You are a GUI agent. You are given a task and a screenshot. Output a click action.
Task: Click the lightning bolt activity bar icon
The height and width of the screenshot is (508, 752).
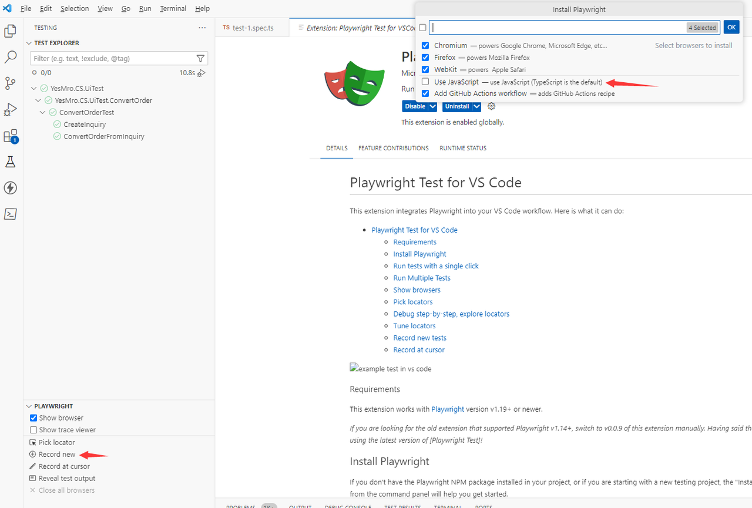point(10,188)
